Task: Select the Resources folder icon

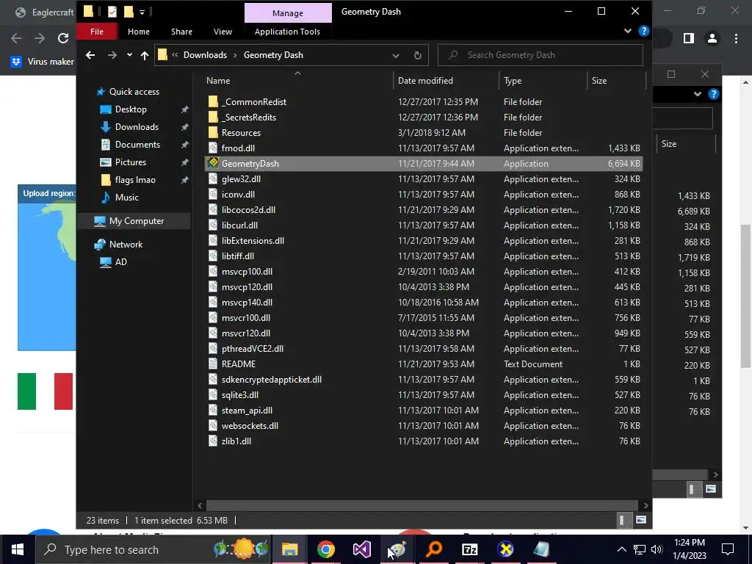Action: (213, 132)
